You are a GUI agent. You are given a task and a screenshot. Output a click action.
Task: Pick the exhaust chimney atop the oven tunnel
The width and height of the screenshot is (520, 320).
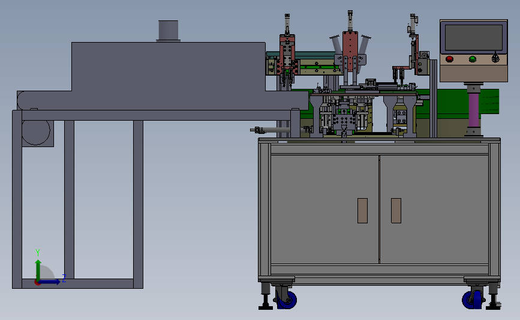[x=169, y=31]
